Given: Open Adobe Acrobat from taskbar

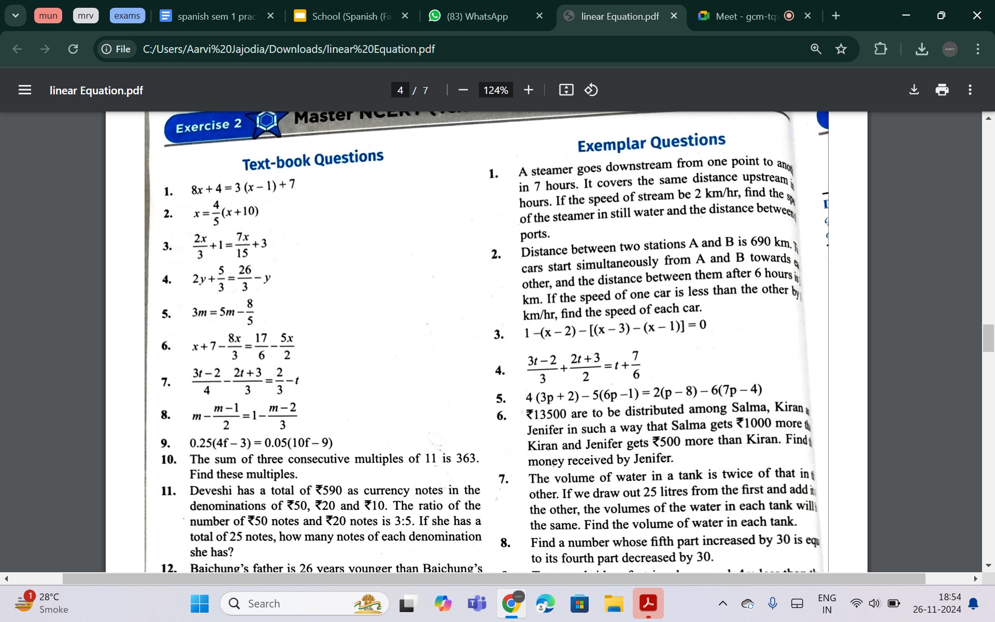Looking at the screenshot, I should pyautogui.click(x=648, y=603).
